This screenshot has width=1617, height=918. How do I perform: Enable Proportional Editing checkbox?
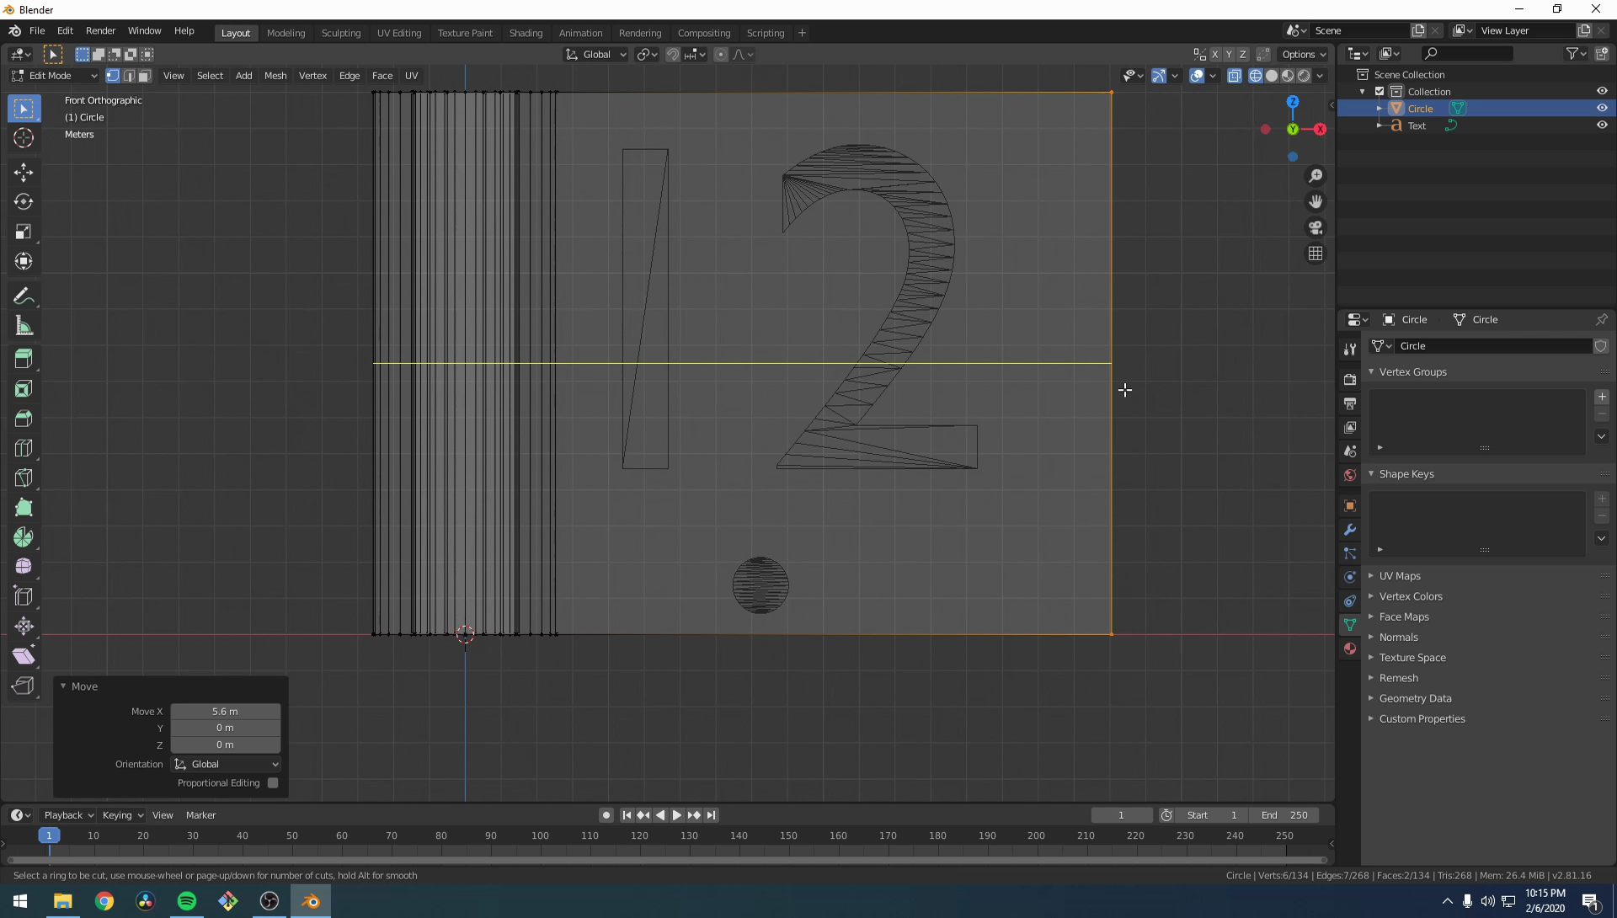(x=273, y=783)
